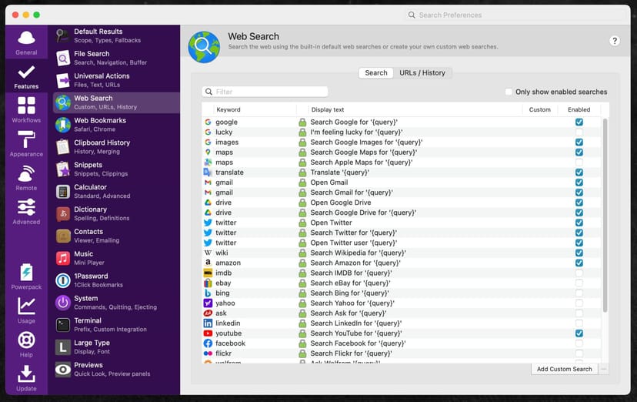The width and height of the screenshot is (637, 402).
Task: Uncheck the youtube search checkbox
Action: tap(579, 333)
